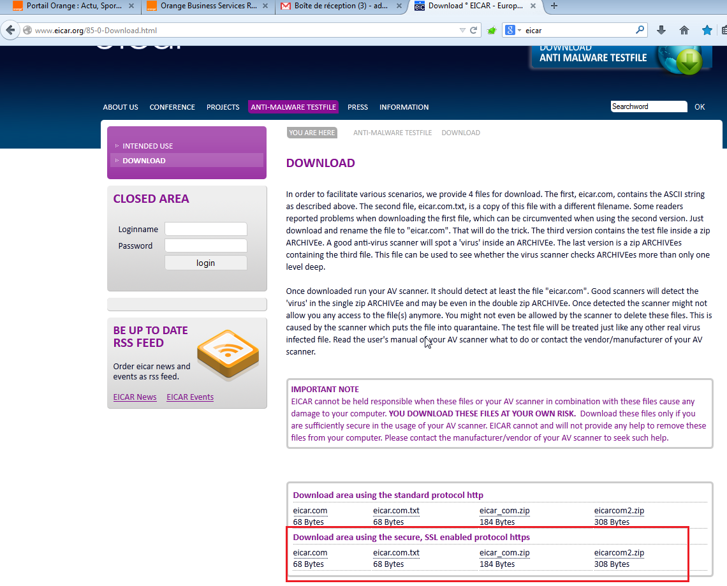Click the green add-on icon beside reload
This screenshot has height=586, width=727.
492,30
